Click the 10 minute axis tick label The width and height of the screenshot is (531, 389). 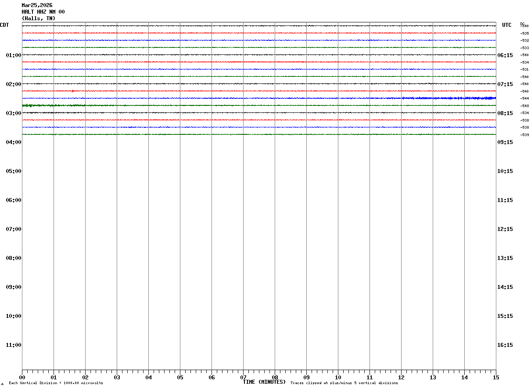click(338, 378)
